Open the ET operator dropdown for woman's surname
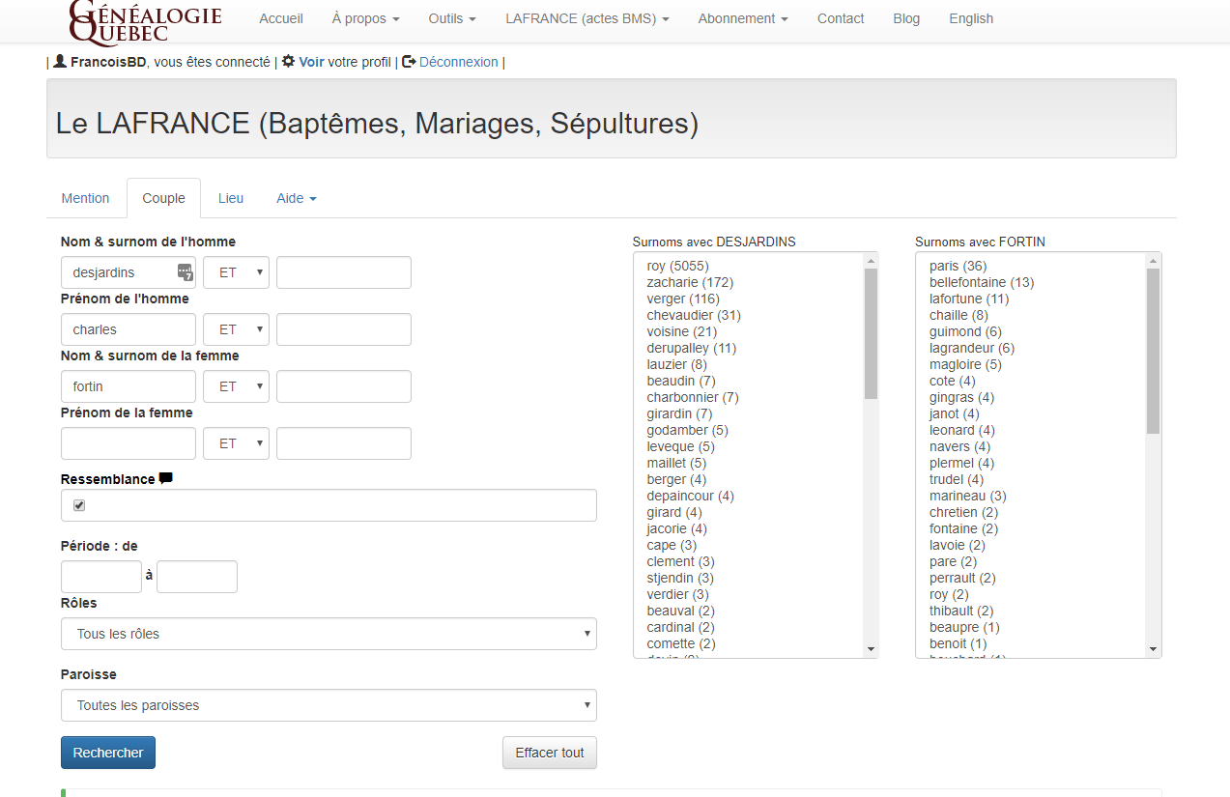The image size is (1230, 797). coord(236,386)
